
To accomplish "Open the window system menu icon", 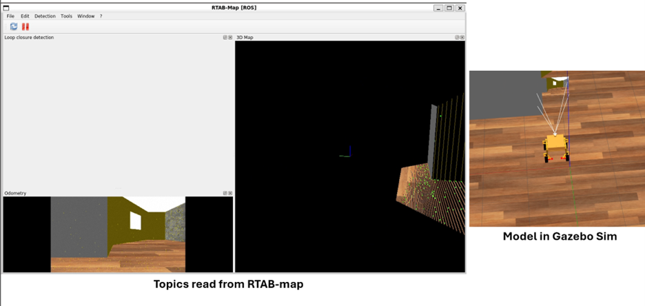I will click(x=6, y=8).
